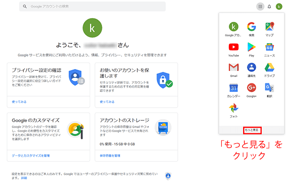Viewport: 286px width, 190px height.
Task: Click 使ってみる under privacy settings card
Action: click(x=19, y=102)
